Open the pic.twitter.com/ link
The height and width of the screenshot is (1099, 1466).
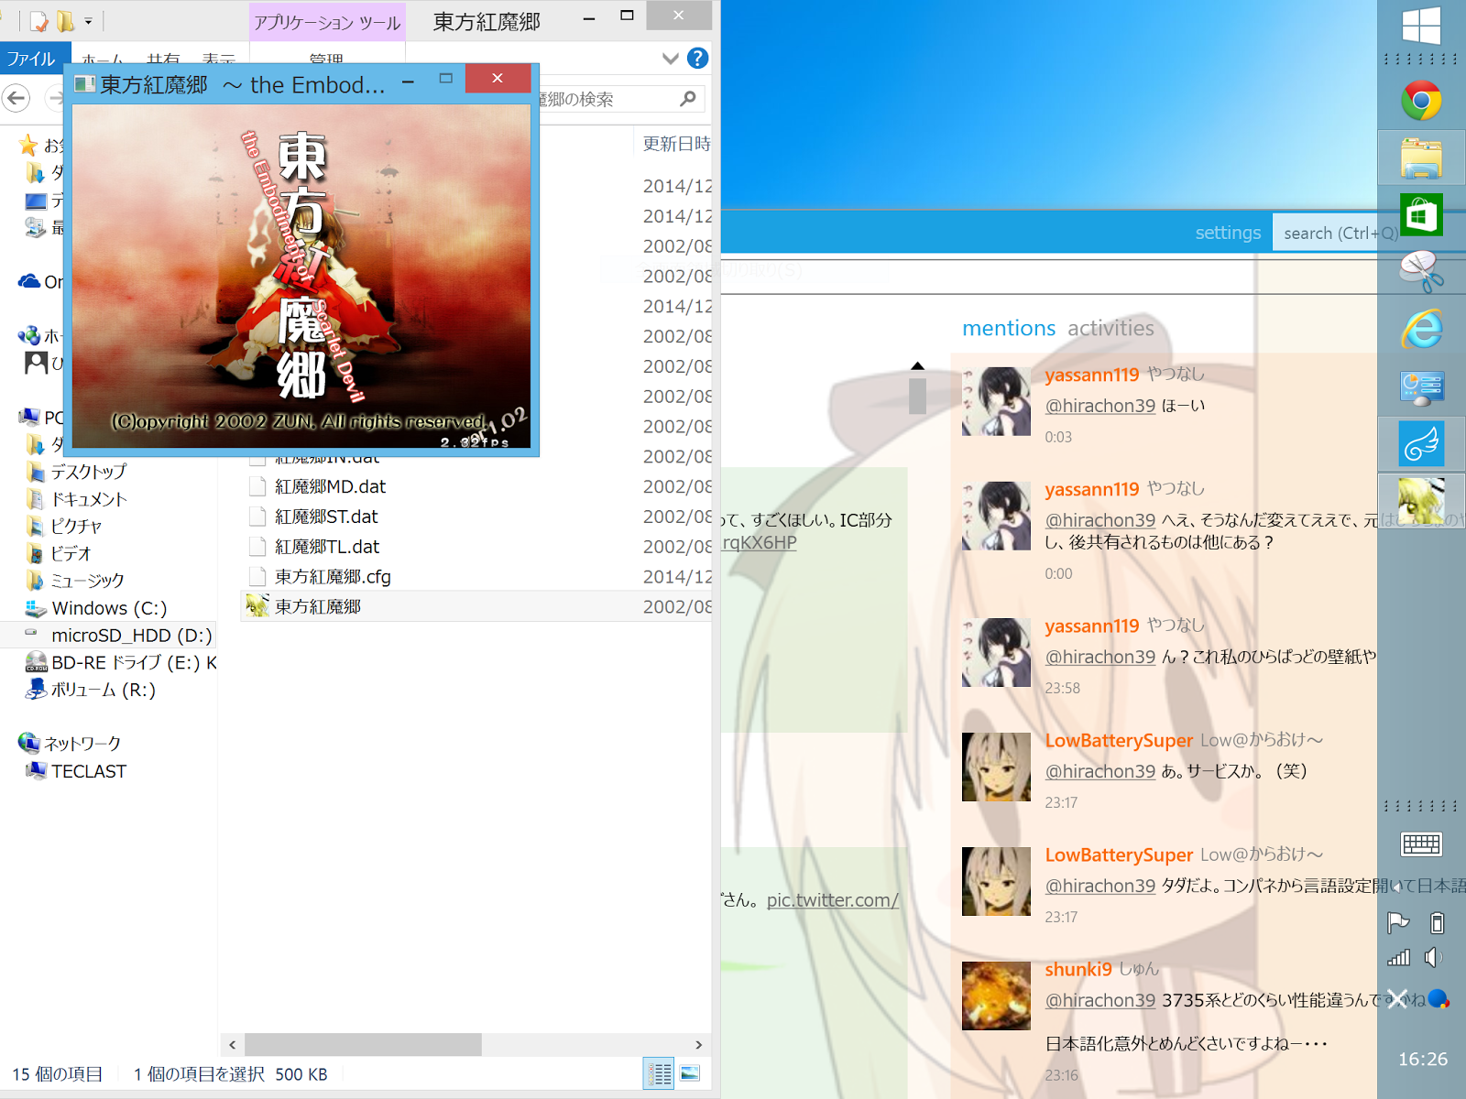(x=833, y=900)
